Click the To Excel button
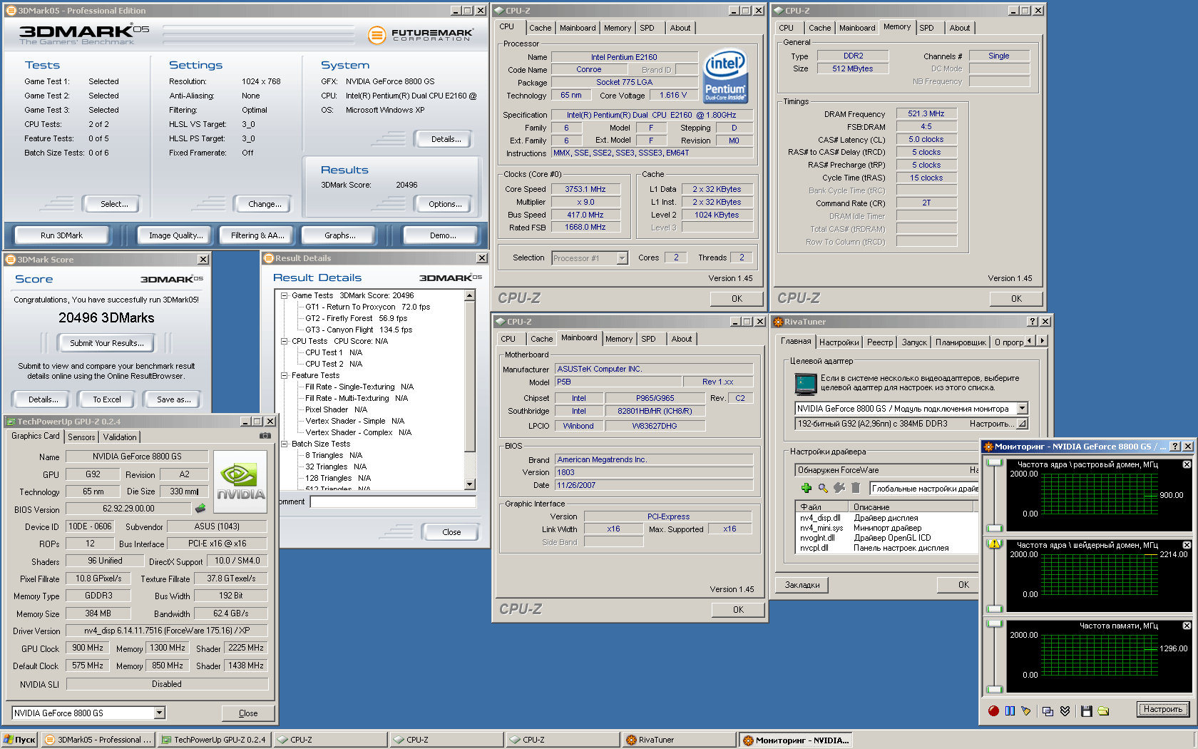 (x=107, y=399)
